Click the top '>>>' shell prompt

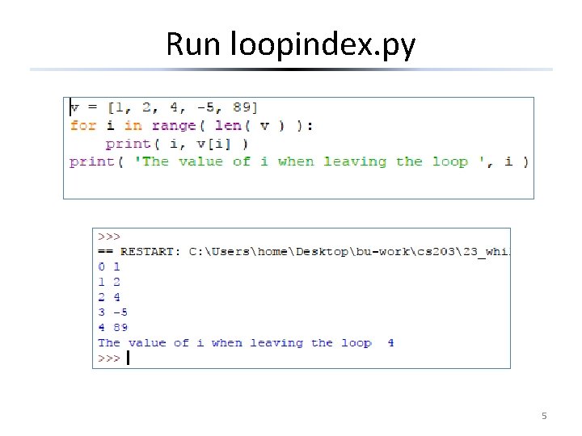[x=109, y=237]
